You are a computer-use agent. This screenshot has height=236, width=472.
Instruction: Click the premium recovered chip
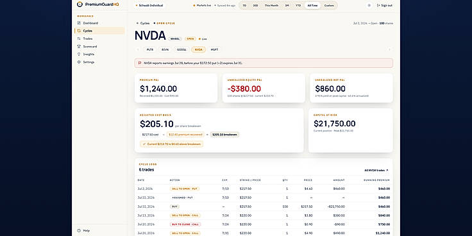point(185,135)
